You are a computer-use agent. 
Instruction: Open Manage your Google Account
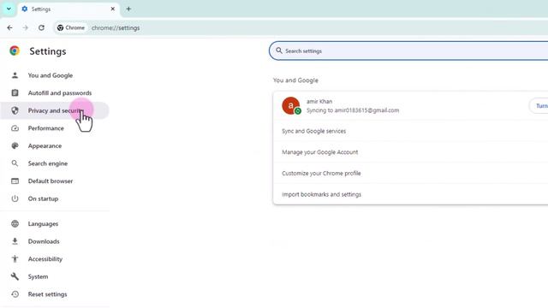point(410,152)
